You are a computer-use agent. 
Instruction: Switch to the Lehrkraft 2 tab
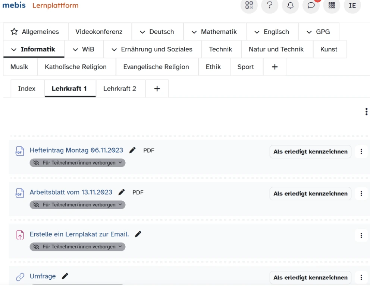[x=119, y=89]
